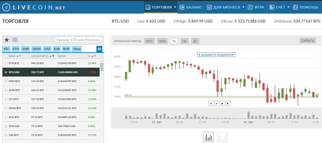
Task: Select the LSK/BTC pair name
Action: [14, 135]
